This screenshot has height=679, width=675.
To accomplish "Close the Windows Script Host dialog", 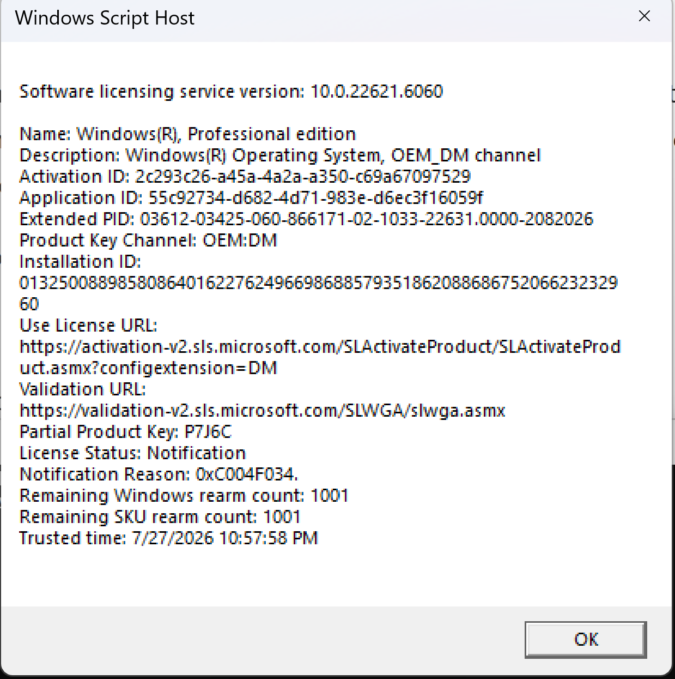I will tap(644, 17).
